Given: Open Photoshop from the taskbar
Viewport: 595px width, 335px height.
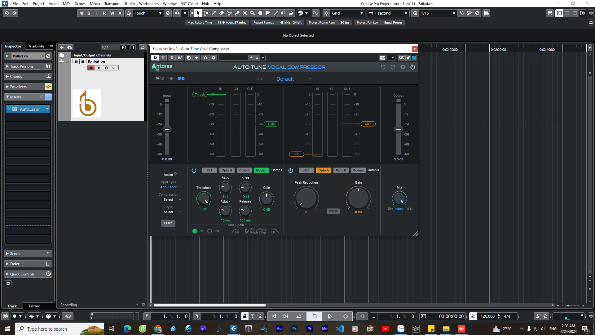Looking at the screenshot, I should (x=294, y=329).
